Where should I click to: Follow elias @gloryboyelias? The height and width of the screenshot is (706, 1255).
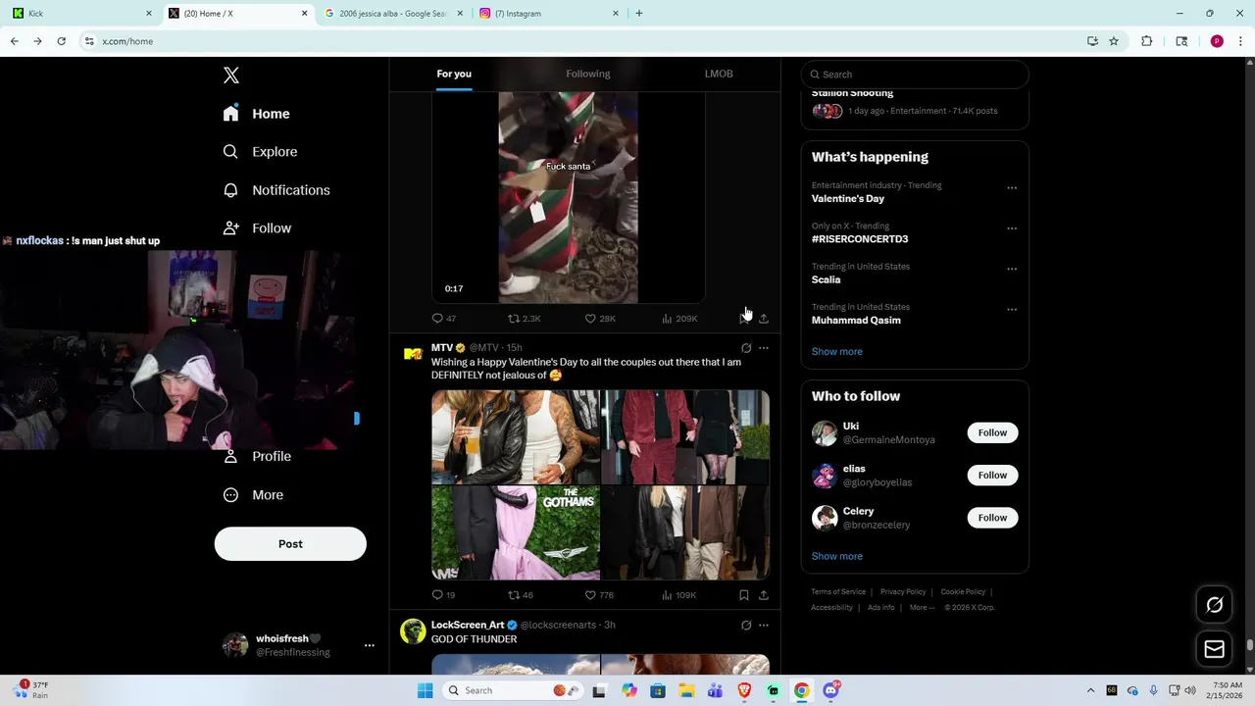tap(992, 476)
